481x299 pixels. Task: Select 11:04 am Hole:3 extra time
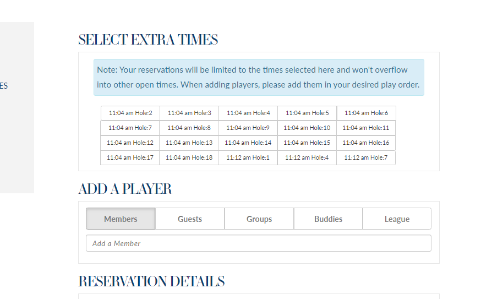(189, 113)
